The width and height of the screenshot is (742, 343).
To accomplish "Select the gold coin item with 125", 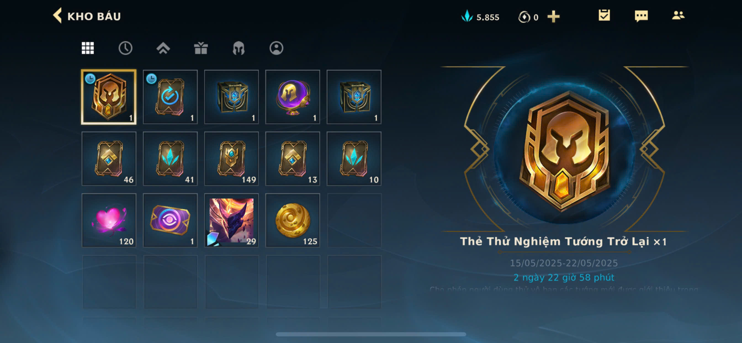I will (293, 220).
